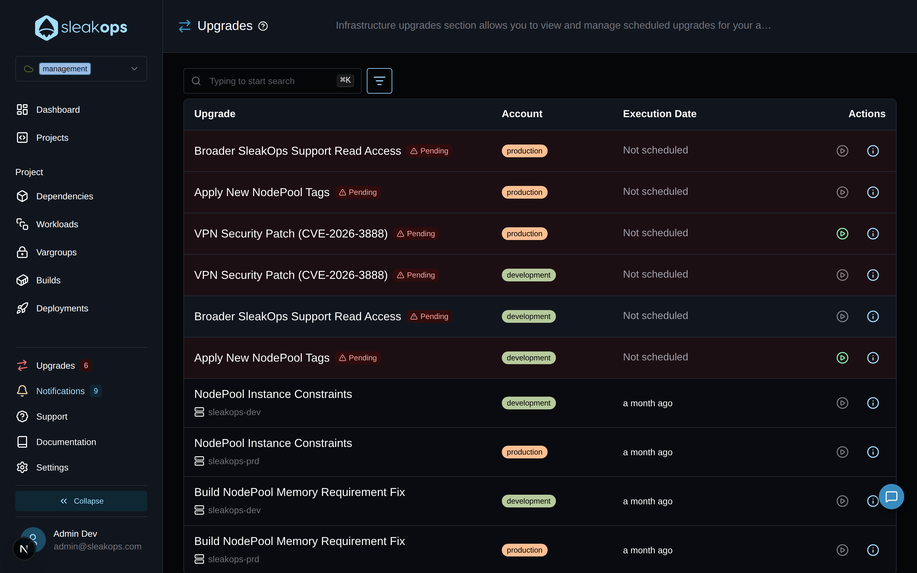Run sleakops-dev Build NodePool Memory Requirement Fix

tap(842, 501)
